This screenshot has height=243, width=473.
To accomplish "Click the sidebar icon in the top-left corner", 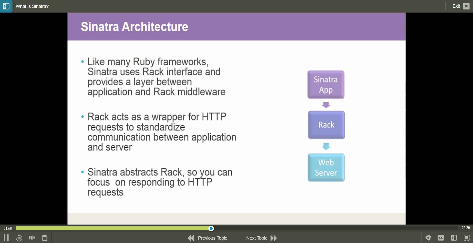I will (x=6, y=6).
